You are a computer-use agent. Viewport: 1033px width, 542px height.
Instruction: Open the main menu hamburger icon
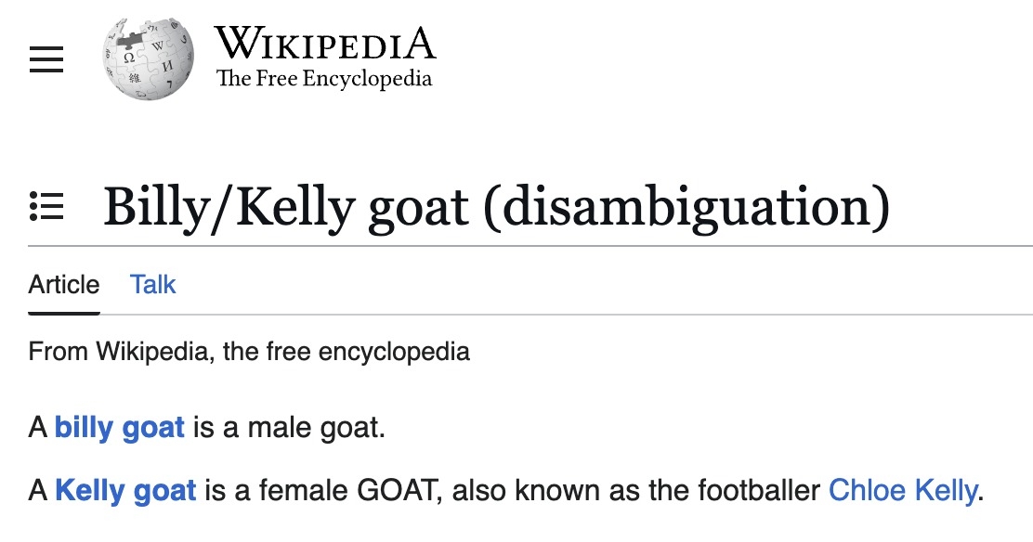(46, 60)
